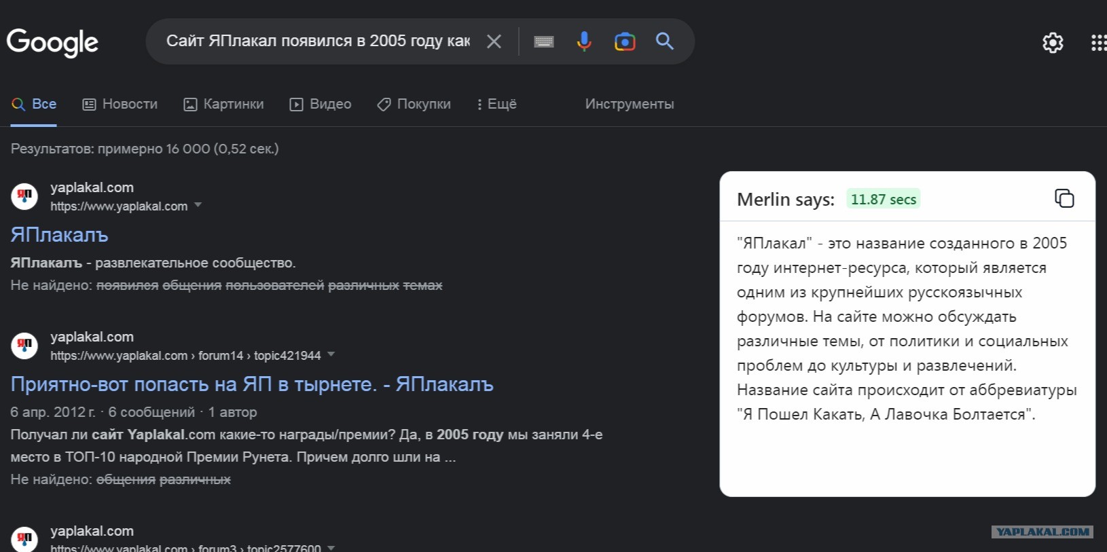
Task: Click the yaplakal.com favicon of ЯПлакалъ result
Action: click(24, 196)
